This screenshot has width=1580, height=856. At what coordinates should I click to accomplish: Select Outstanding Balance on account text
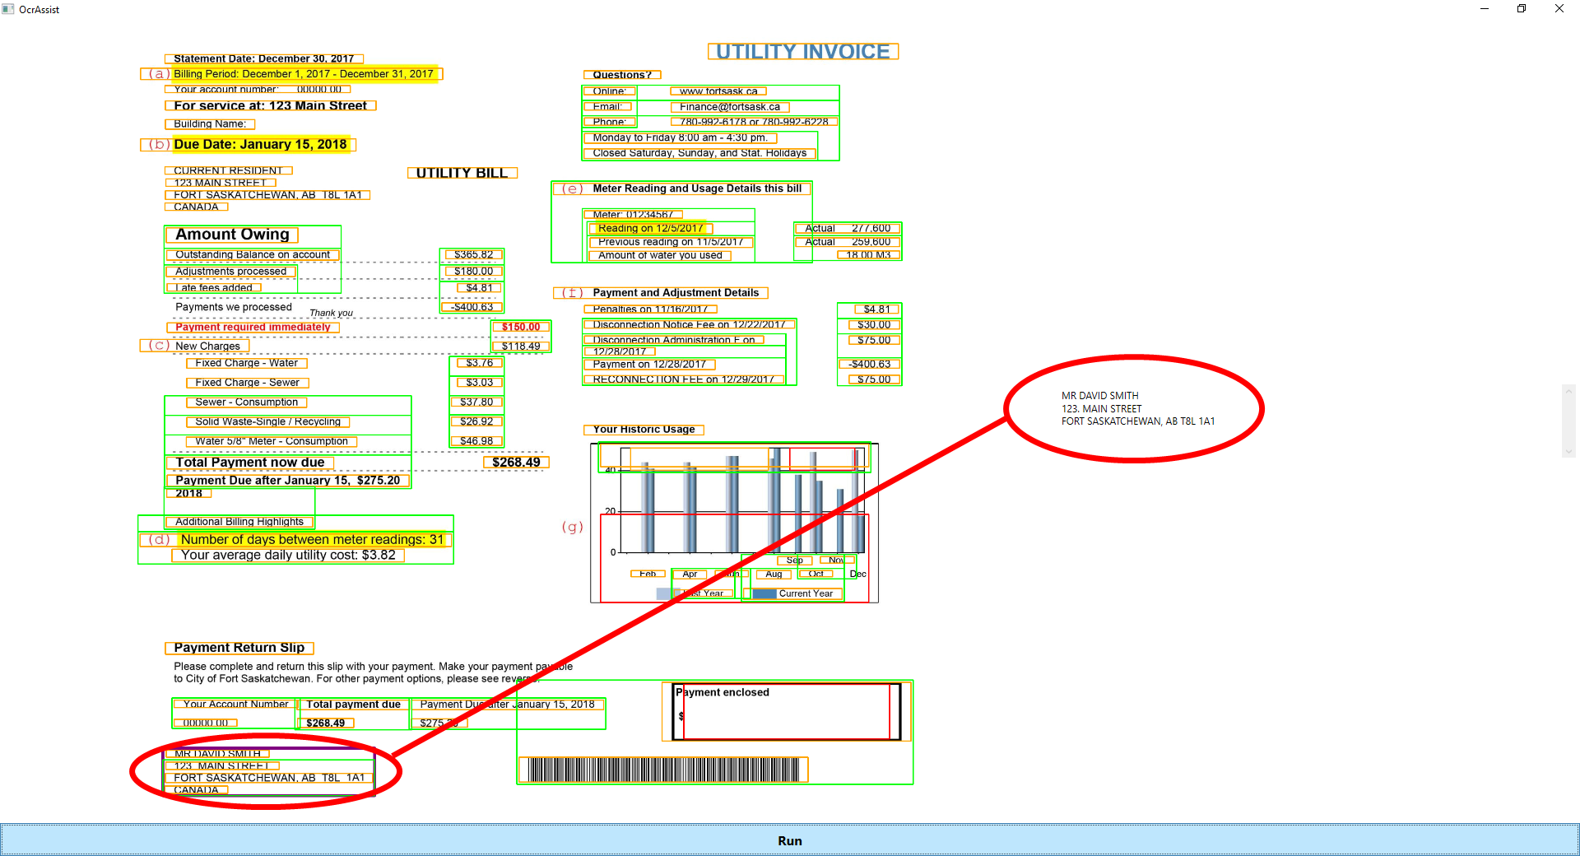tap(253, 255)
